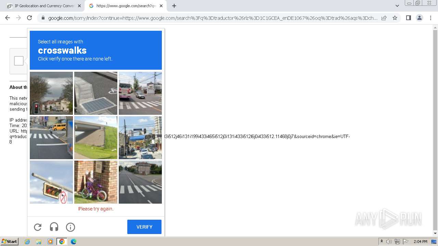This screenshot has height=246, width=438.
Task: Tick the I'm not a robot checkbox
Action: (19, 61)
